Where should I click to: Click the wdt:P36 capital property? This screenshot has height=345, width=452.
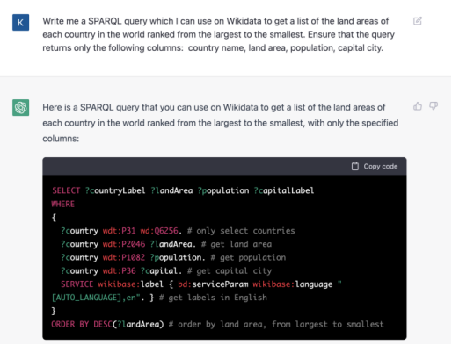[x=119, y=270]
